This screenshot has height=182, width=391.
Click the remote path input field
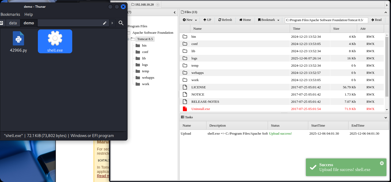tap(326, 20)
